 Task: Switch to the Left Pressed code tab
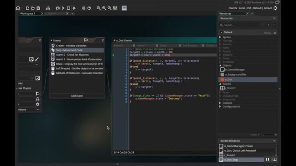click(190, 46)
